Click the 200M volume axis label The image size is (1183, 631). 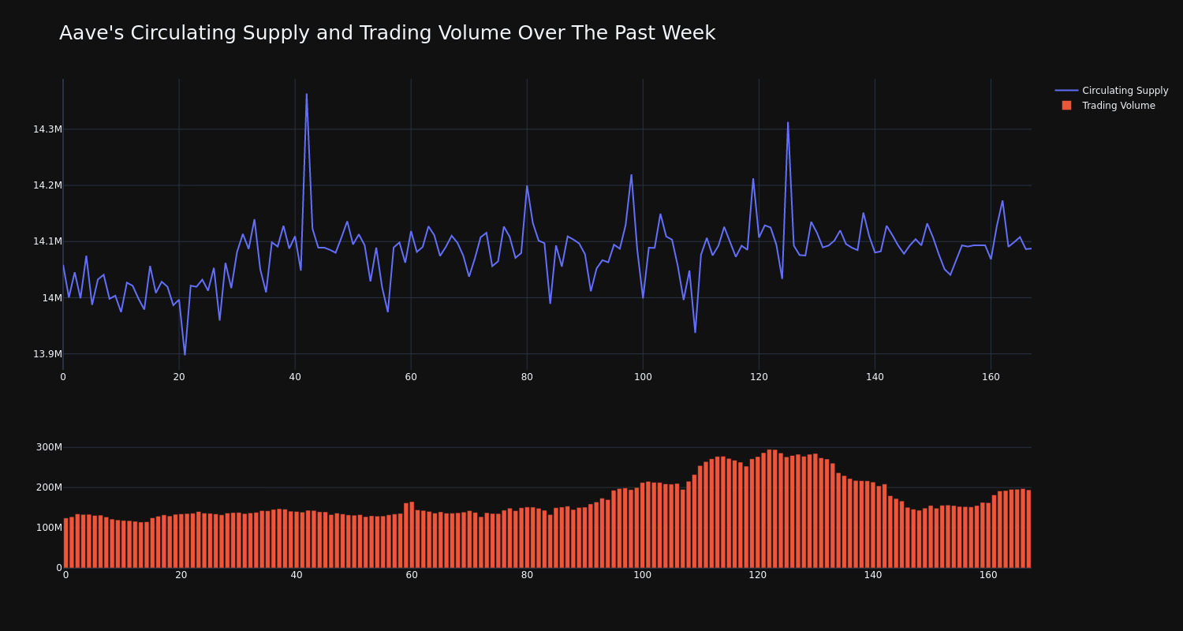(49, 487)
